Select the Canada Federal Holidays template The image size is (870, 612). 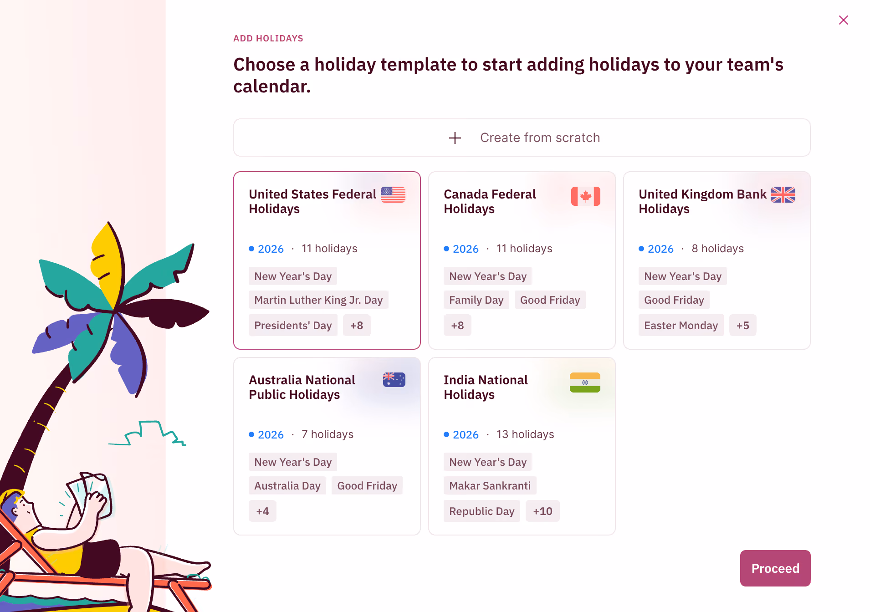click(522, 260)
